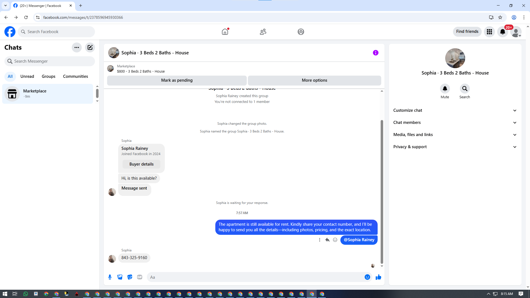Start a new message with compose icon

90,47
